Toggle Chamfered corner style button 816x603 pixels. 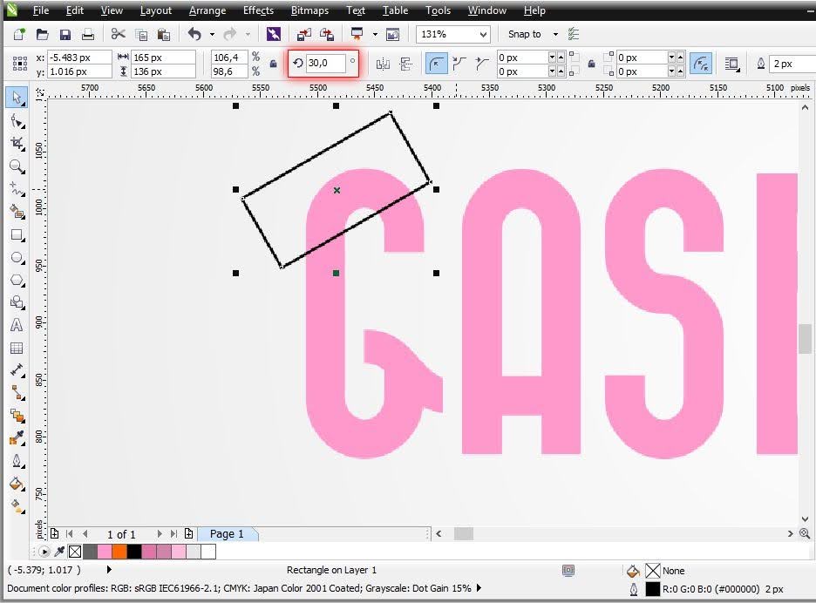(x=482, y=64)
